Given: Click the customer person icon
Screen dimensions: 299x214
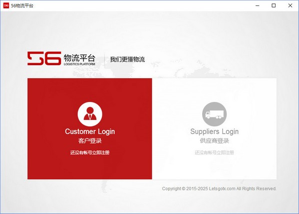Looking at the screenshot, I should coord(90,114).
